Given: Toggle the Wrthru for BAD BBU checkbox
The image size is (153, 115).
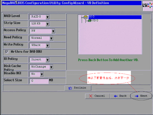Looking at the screenshot, I should tap(7, 52).
